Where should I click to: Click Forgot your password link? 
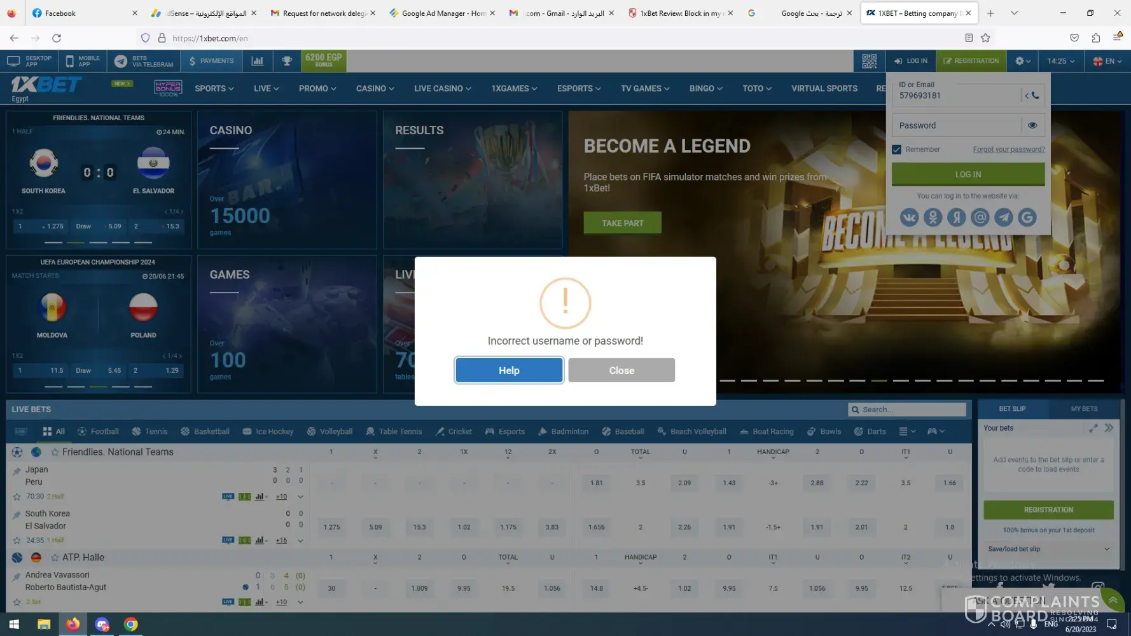click(x=1008, y=149)
